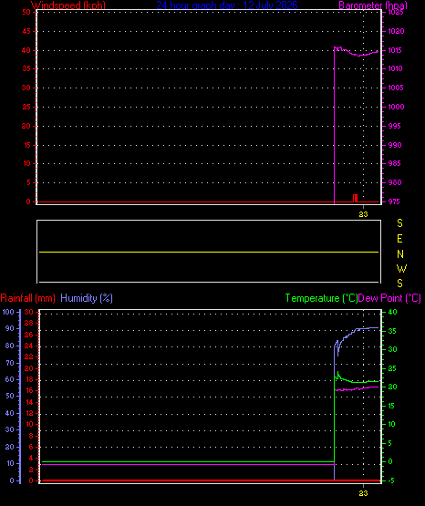Click the 985 value on the barometer axis
This screenshot has height=506, width=425.
click(x=395, y=163)
